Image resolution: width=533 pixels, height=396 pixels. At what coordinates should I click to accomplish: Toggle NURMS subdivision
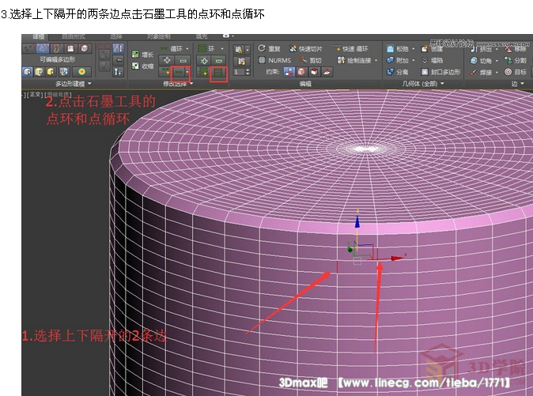[x=274, y=60]
